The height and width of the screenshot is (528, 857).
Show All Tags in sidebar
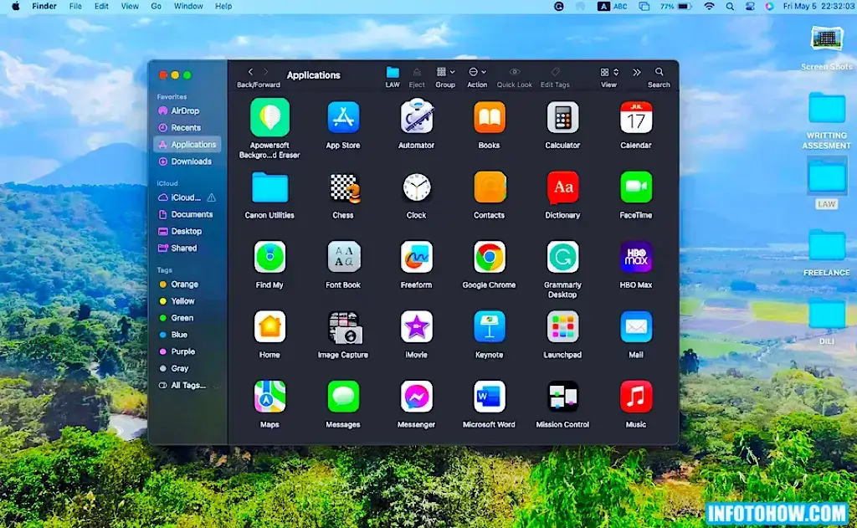tap(182, 386)
